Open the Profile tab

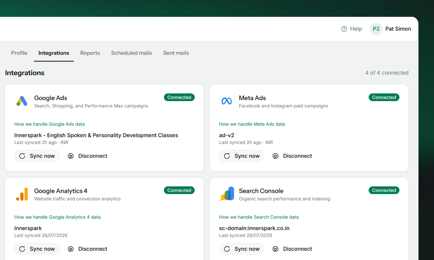pyautogui.click(x=19, y=53)
